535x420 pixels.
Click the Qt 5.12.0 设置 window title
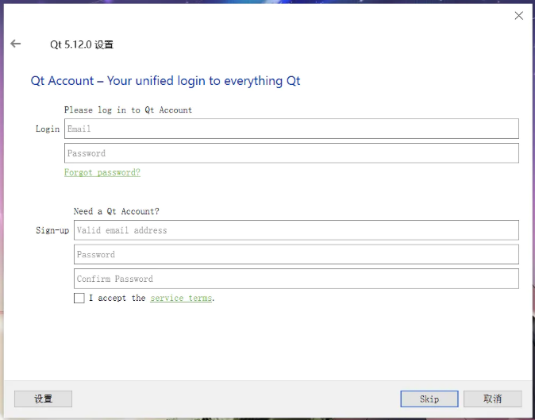coord(82,44)
